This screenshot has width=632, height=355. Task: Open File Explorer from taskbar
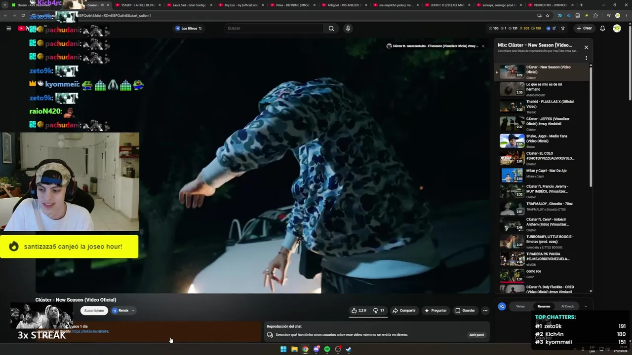(x=294, y=349)
